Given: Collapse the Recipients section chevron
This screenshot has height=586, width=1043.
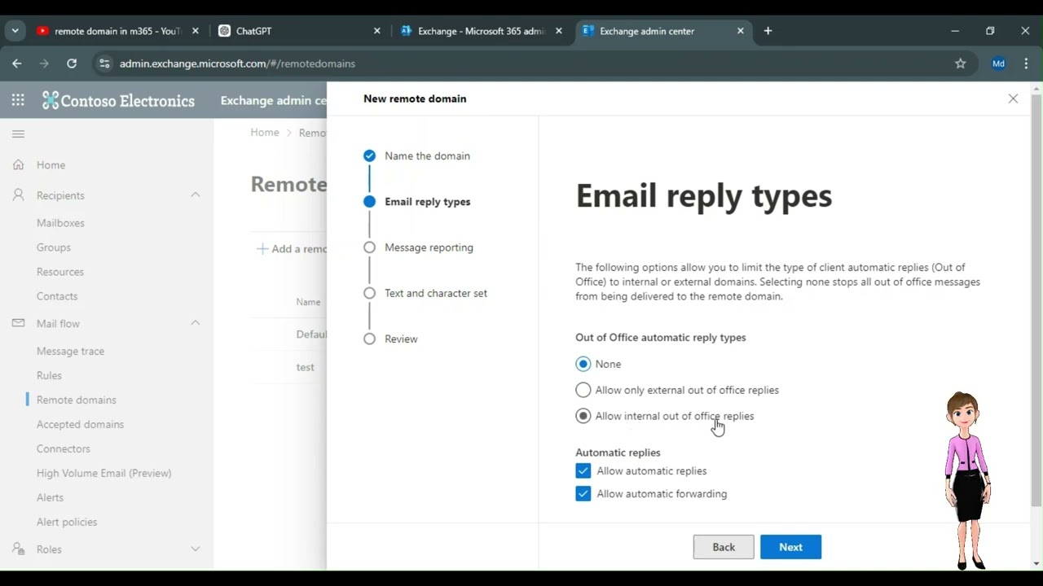Looking at the screenshot, I should 196,195.
